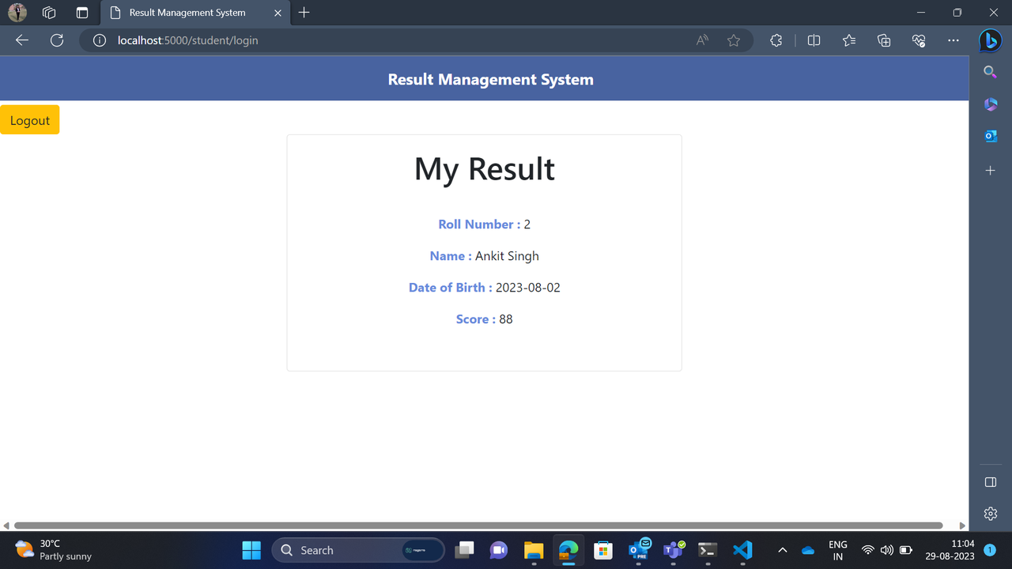
Task: Open Bing Chat with the Copilot icon
Action: 990,40
